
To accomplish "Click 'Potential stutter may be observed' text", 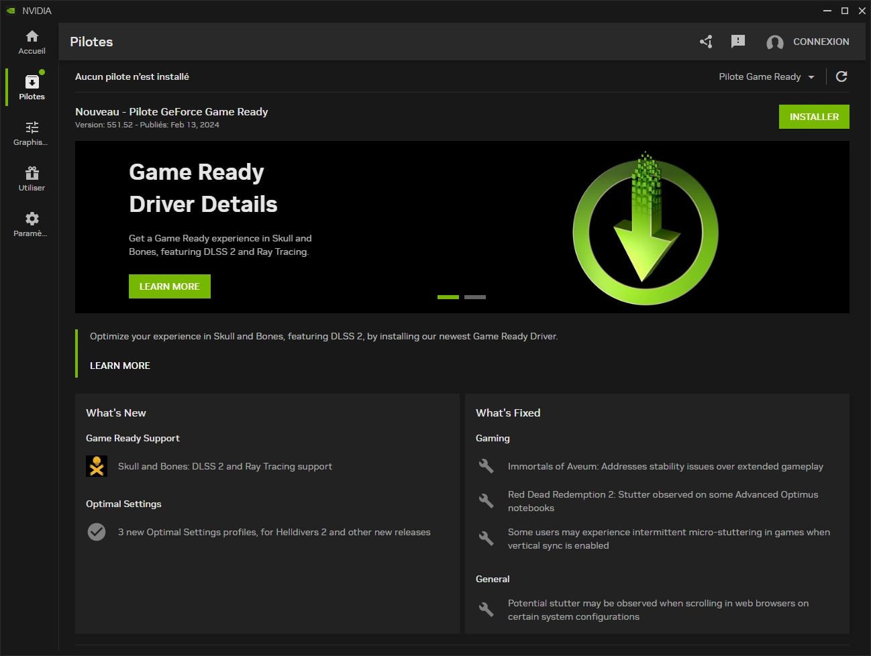I will (658, 610).
